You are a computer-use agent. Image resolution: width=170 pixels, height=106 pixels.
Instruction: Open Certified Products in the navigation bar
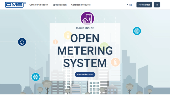pyautogui.click(x=81, y=5)
